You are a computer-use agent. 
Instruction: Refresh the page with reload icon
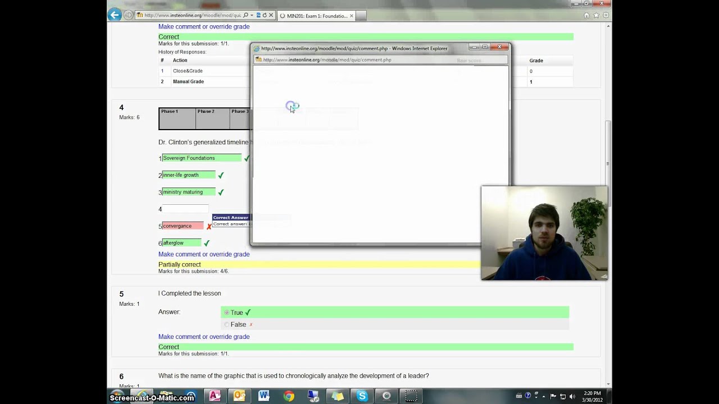(265, 15)
